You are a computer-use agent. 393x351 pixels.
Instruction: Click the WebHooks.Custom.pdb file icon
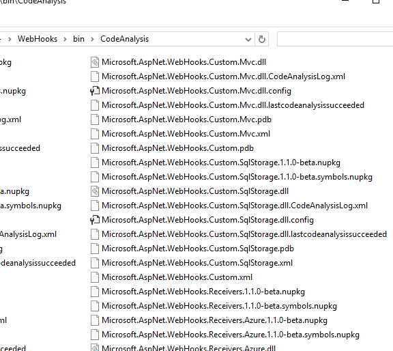(95, 148)
